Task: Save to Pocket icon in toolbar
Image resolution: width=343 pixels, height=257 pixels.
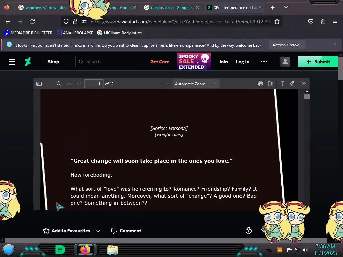Action: click(311, 21)
